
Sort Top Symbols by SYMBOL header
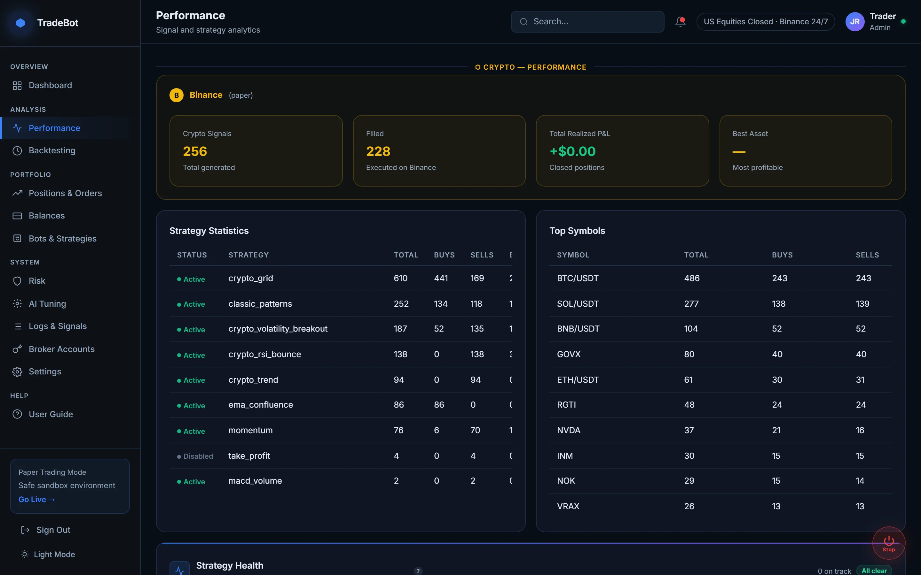click(x=573, y=255)
